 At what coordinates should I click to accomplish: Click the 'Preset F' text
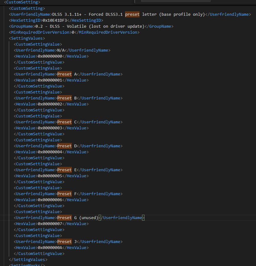[x=67, y=194]
